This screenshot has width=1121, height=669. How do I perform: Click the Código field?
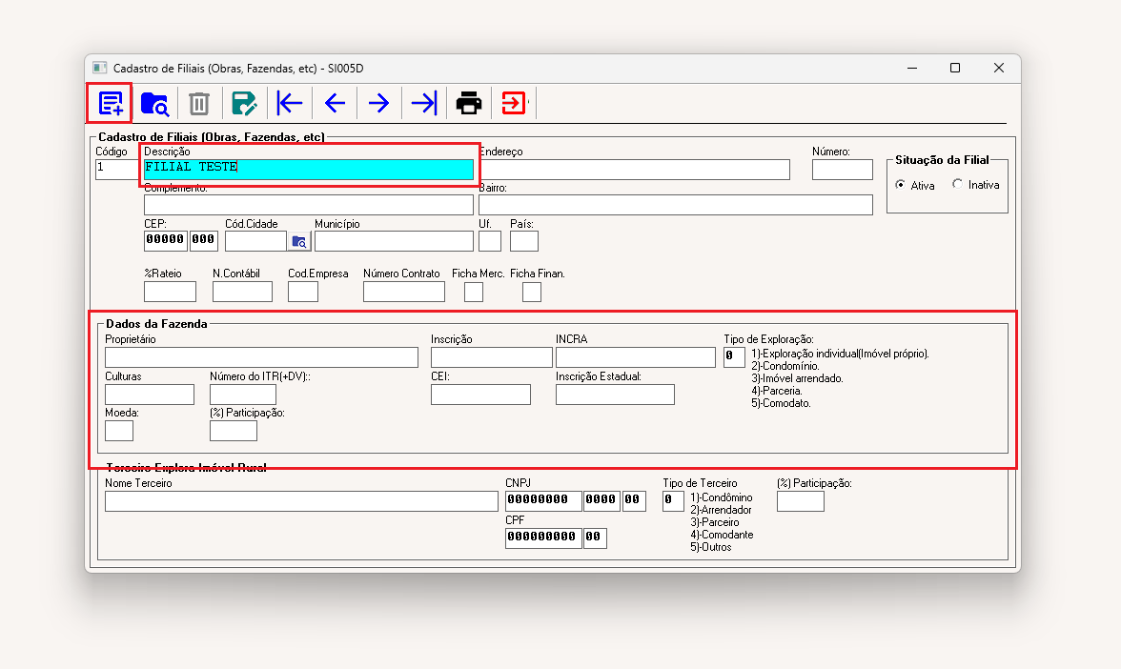point(117,170)
